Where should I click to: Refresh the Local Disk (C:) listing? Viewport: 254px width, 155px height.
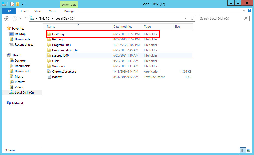coord(192,19)
